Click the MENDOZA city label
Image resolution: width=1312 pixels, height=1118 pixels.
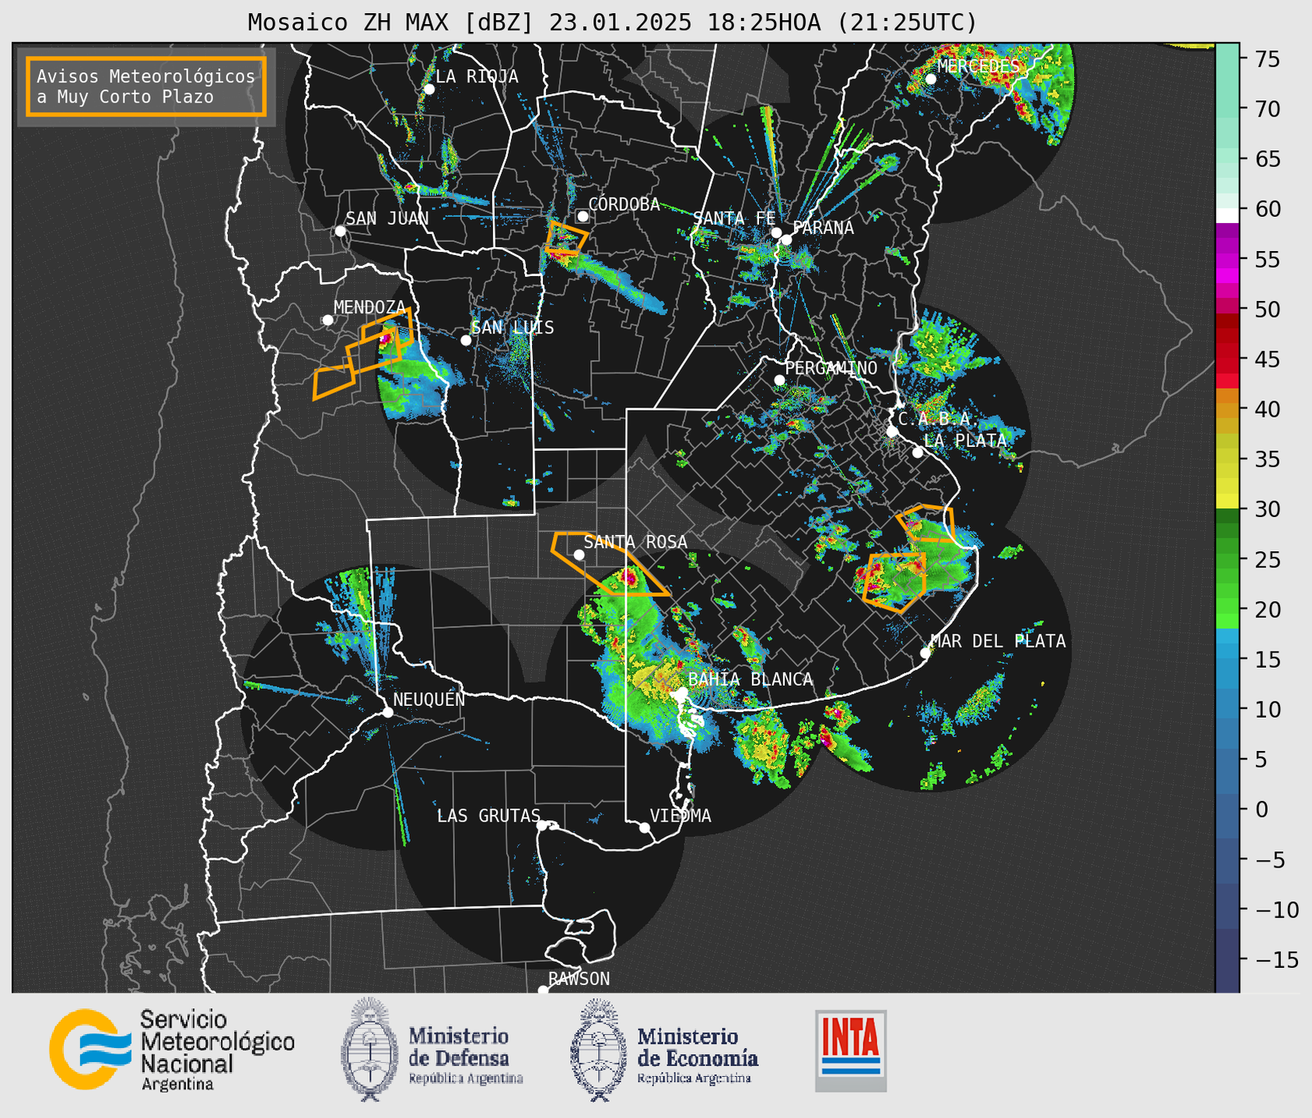pyautogui.click(x=369, y=307)
